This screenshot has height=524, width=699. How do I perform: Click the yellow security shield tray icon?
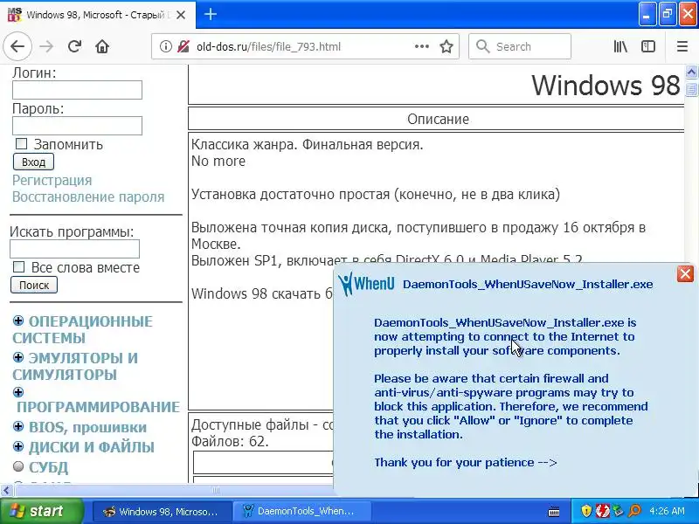tap(586, 511)
